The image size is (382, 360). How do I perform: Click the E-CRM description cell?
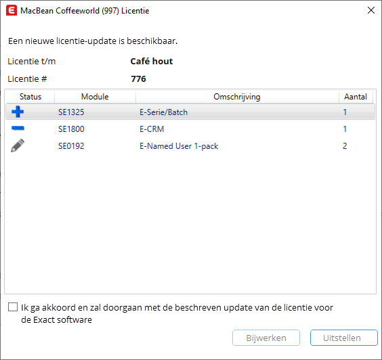(152, 129)
